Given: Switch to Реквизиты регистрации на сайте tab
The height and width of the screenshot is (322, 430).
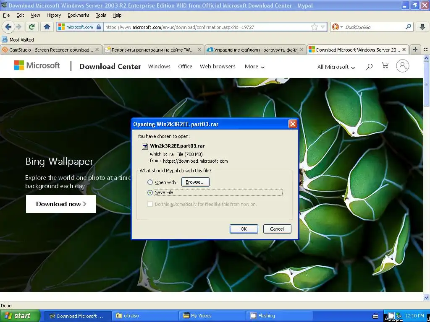Looking at the screenshot, I should tap(153, 49).
